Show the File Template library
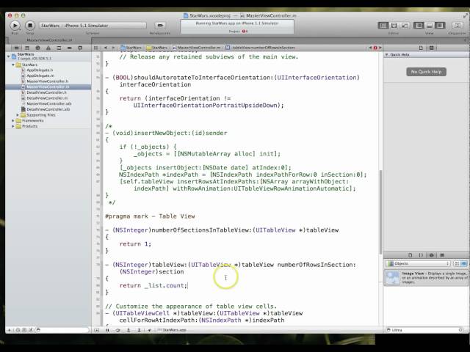 [x=411, y=255]
